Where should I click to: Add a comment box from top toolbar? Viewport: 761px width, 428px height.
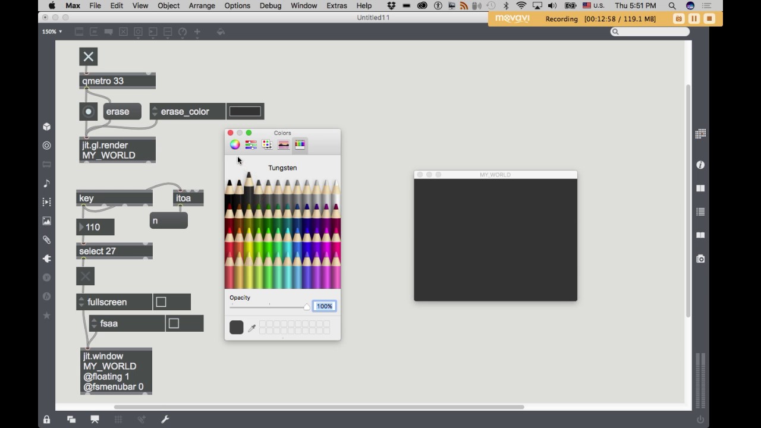pos(108,32)
